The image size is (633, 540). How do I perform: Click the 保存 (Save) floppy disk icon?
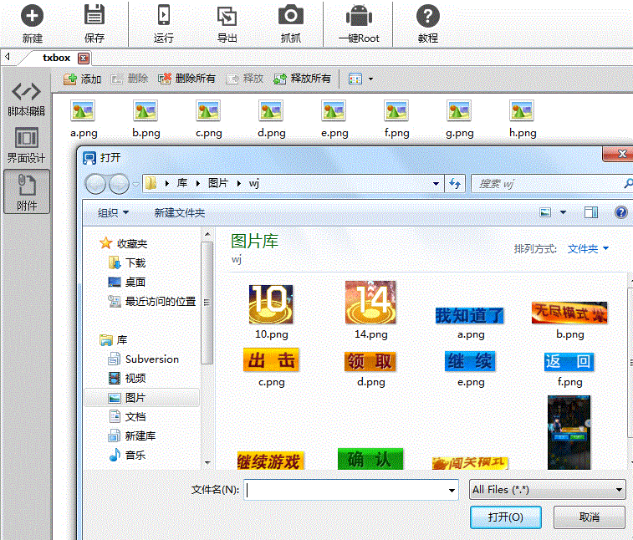pyautogui.click(x=94, y=23)
